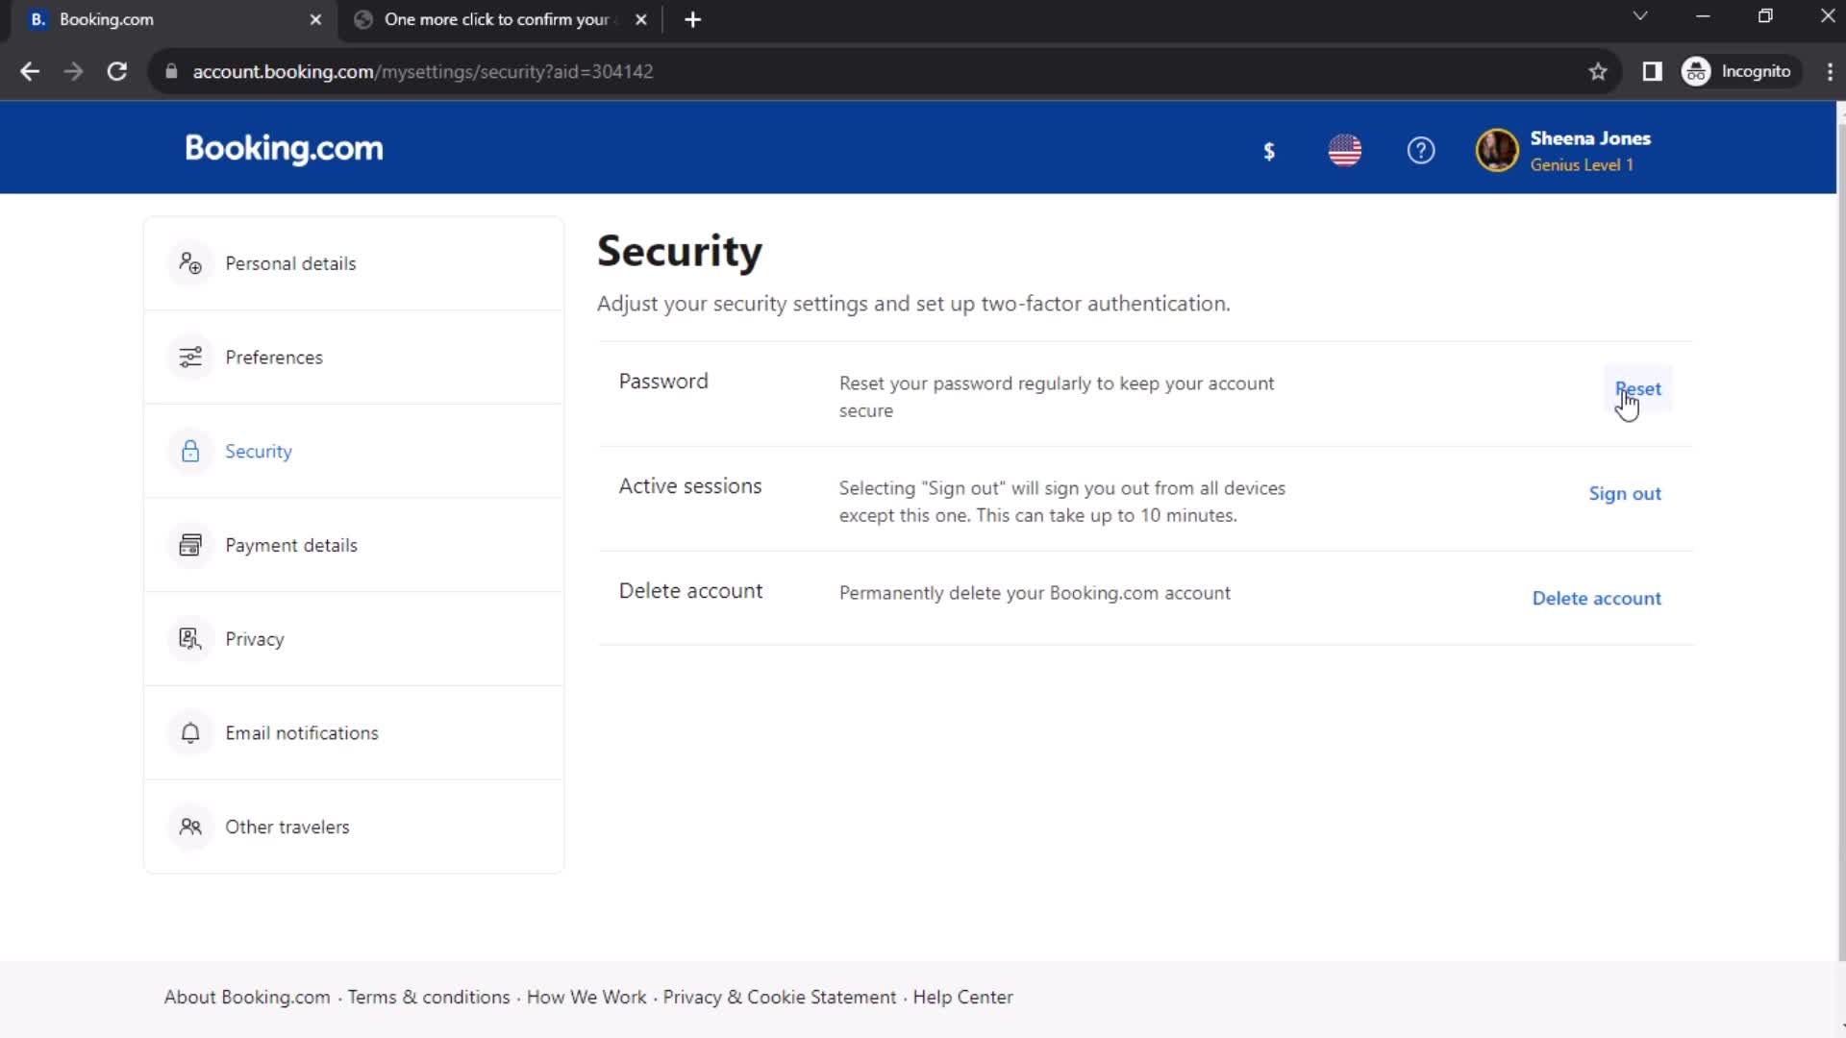Click the Booking.com logo
Viewport: 1846px width, 1038px height.
(x=283, y=150)
